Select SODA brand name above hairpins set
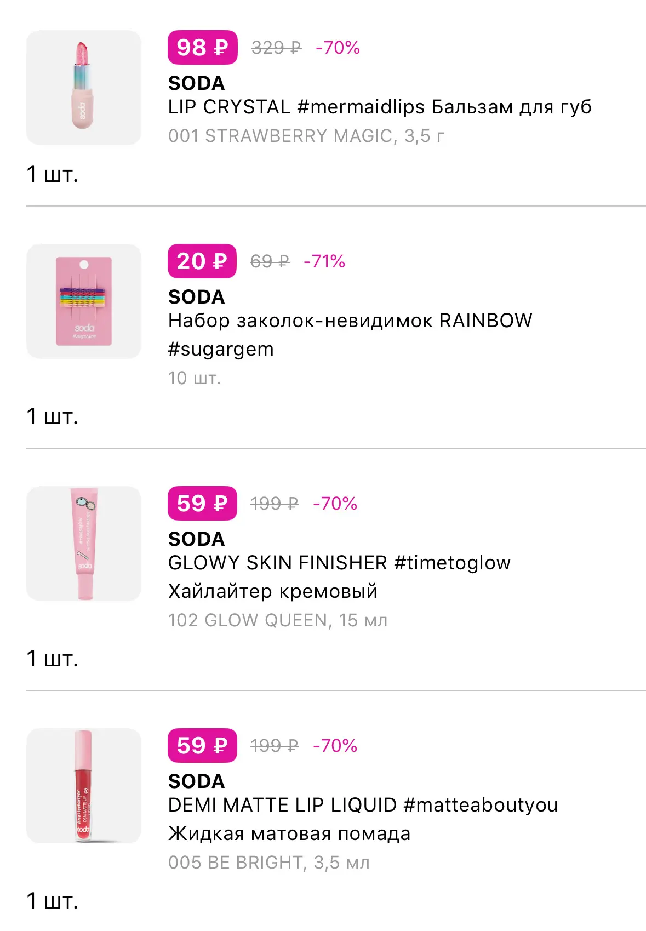The width and height of the screenshot is (646, 931). pyautogui.click(x=197, y=297)
